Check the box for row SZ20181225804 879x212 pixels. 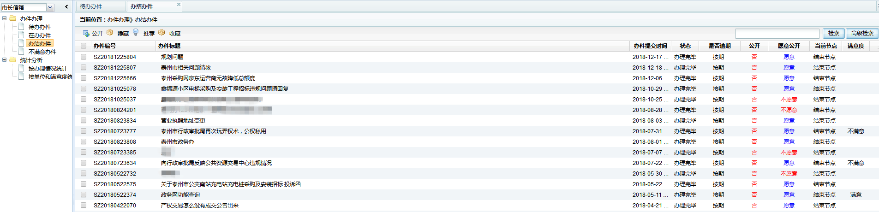point(84,57)
